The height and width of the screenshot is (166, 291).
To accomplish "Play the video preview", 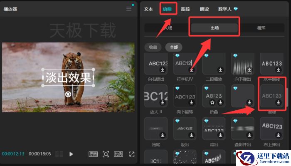I will (x=71, y=154).
